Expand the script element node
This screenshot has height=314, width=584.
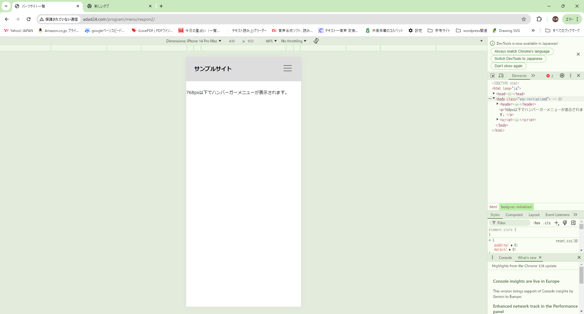(x=497, y=119)
